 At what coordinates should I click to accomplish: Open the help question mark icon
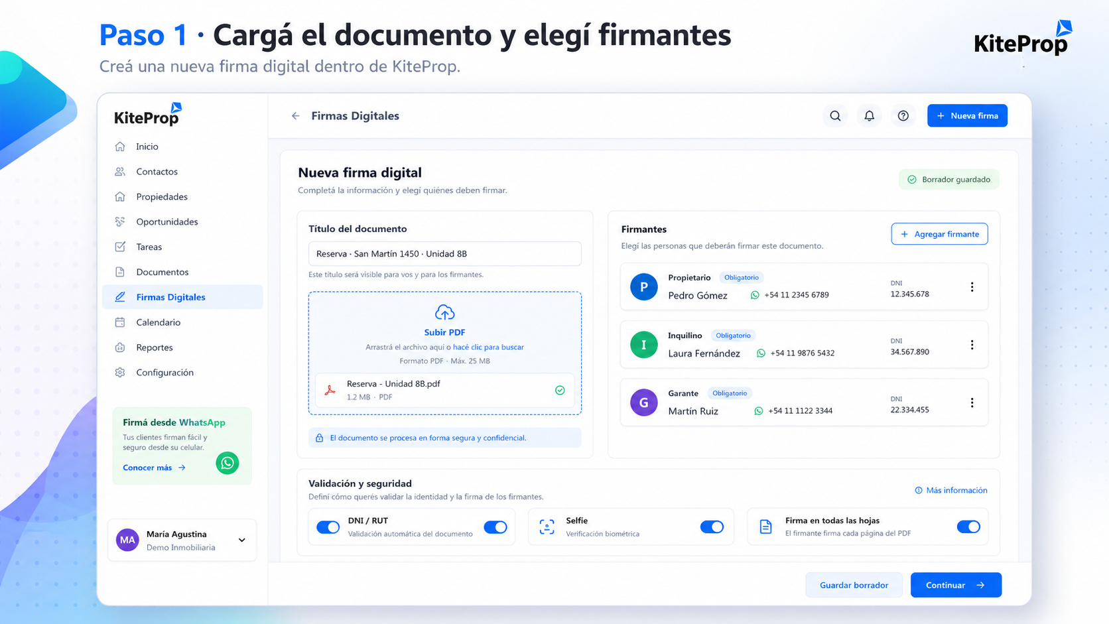(x=903, y=116)
